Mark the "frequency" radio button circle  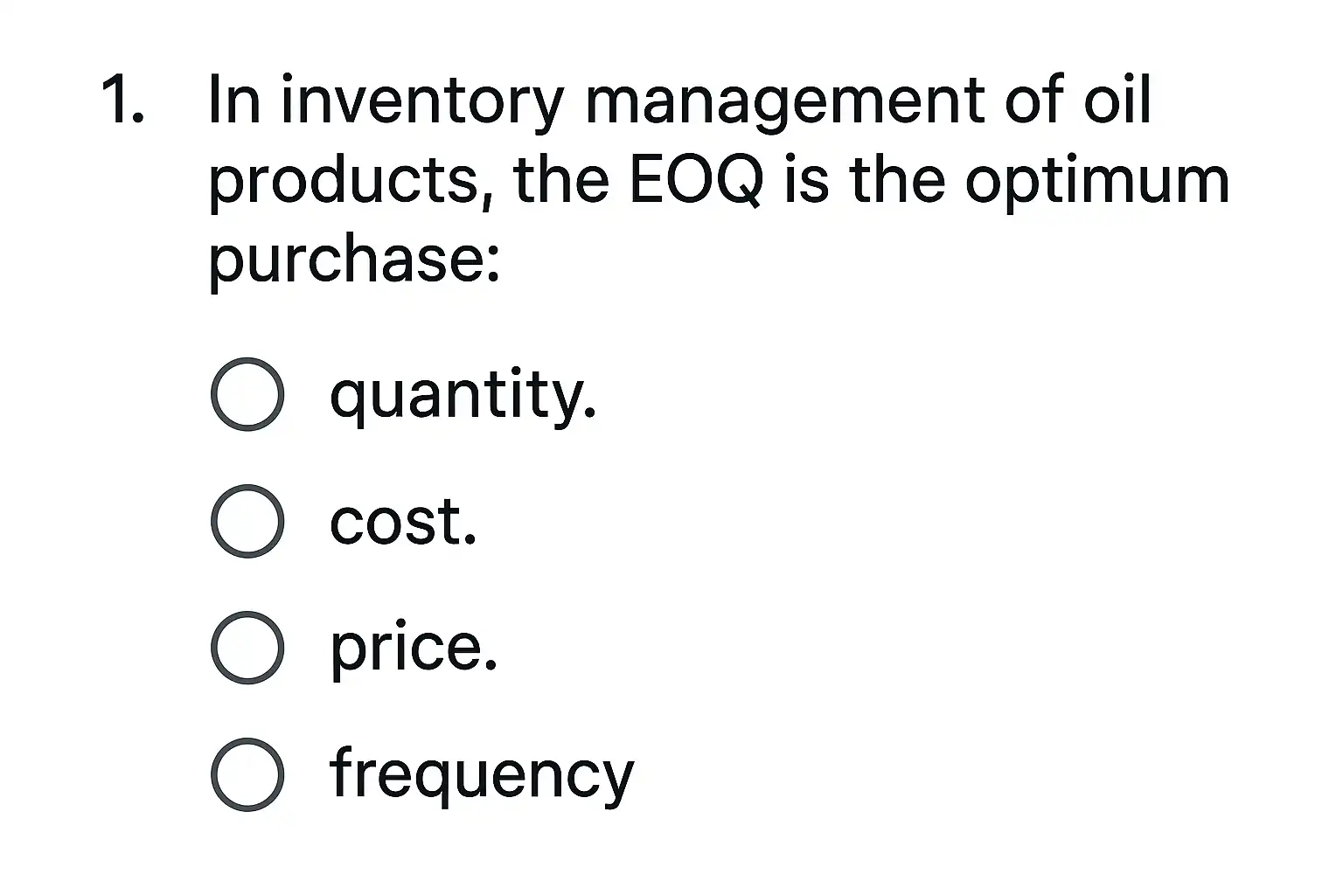tap(247, 774)
